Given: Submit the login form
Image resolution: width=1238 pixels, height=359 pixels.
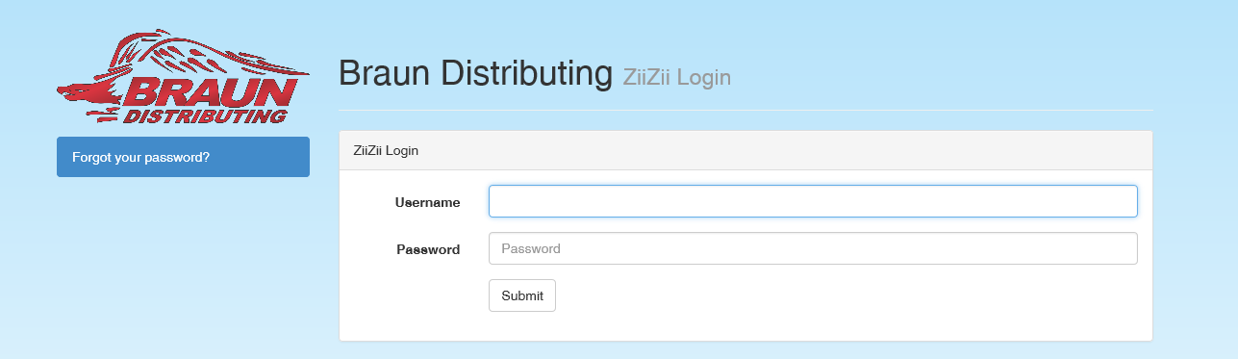Looking at the screenshot, I should pos(522,295).
